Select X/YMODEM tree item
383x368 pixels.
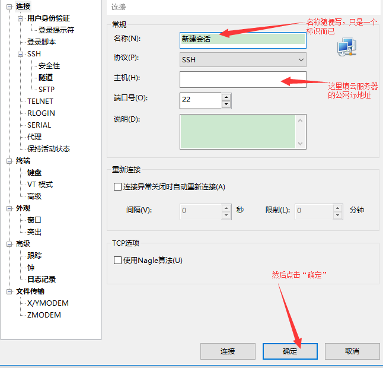click(48, 303)
